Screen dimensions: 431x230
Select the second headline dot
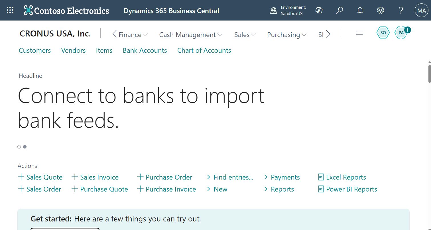coord(25,147)
